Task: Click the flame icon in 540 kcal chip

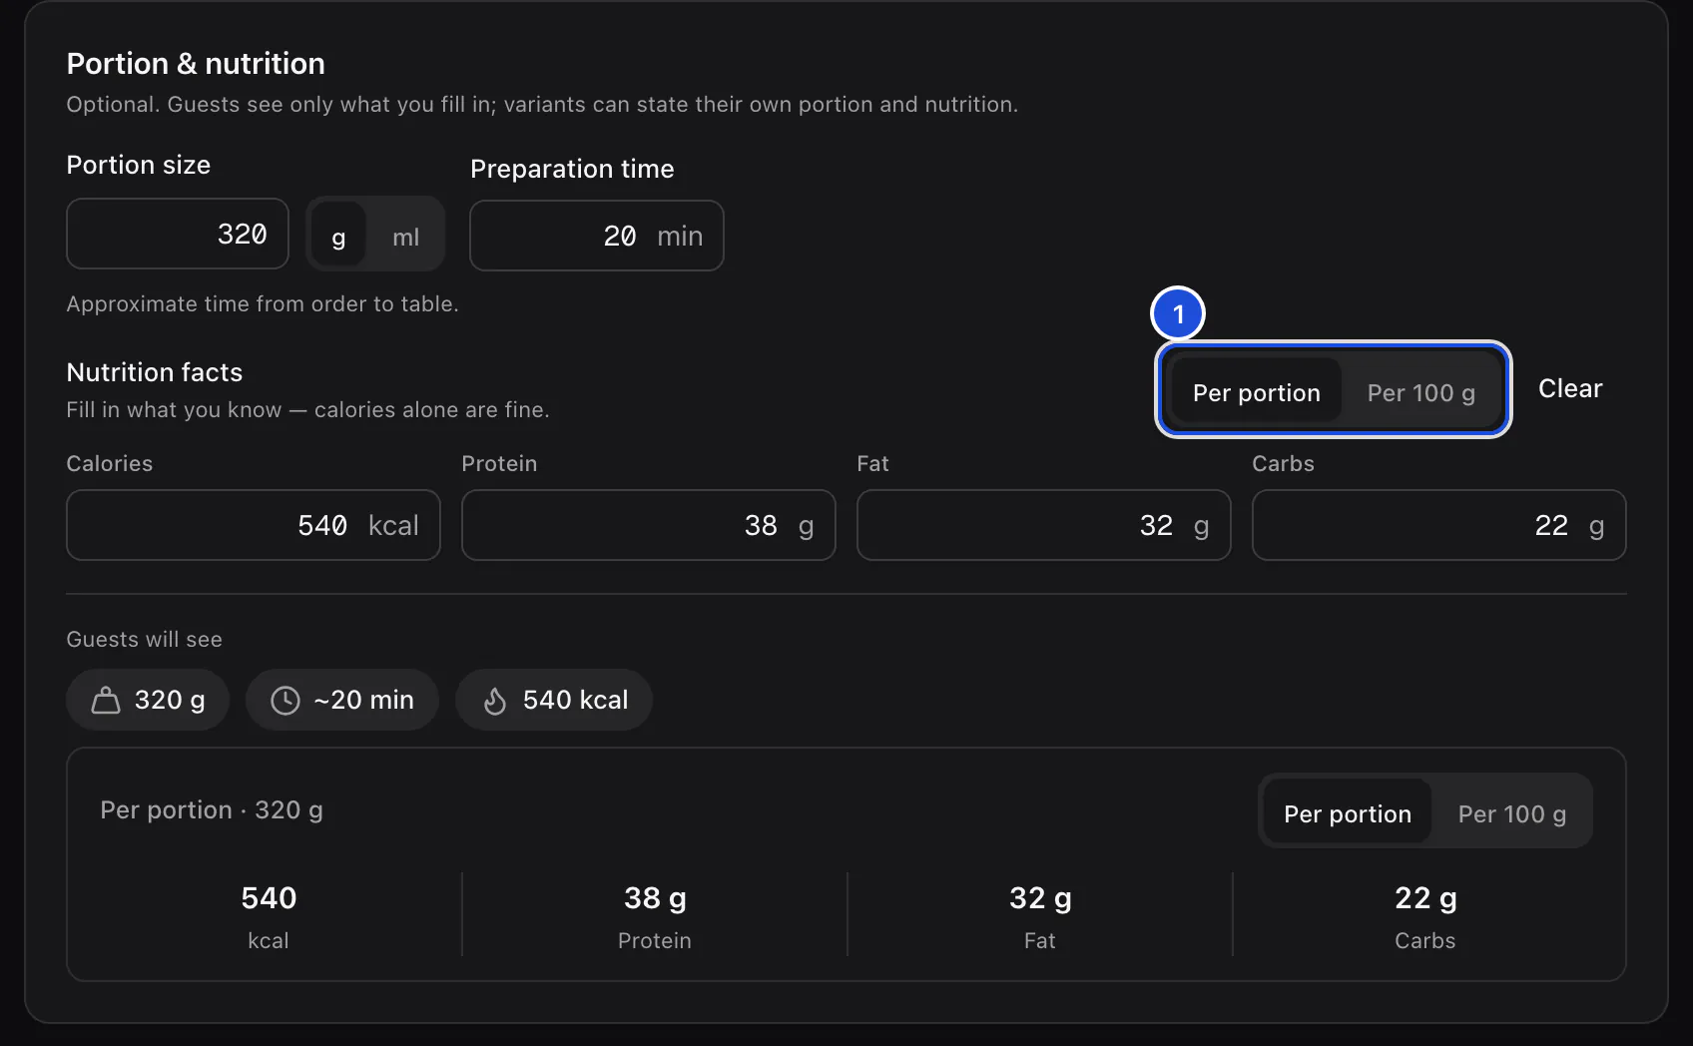Action: pos(495,701)
